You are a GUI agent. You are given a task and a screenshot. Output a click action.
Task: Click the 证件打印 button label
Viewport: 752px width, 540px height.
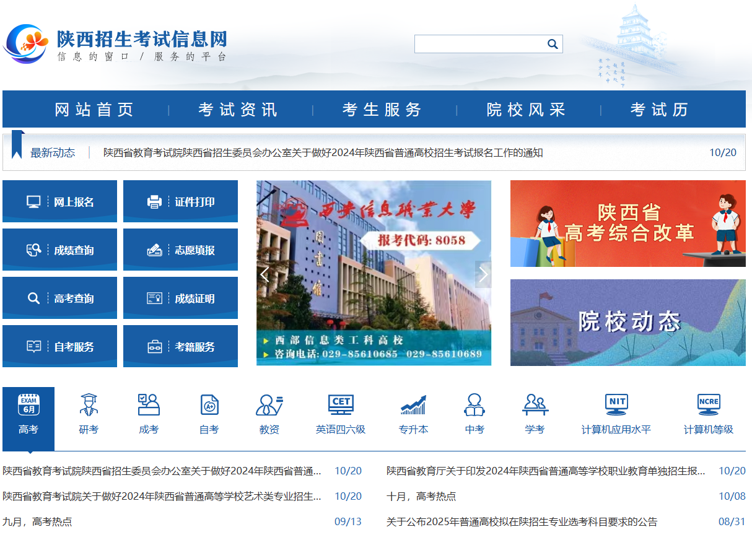coord(195,202)
